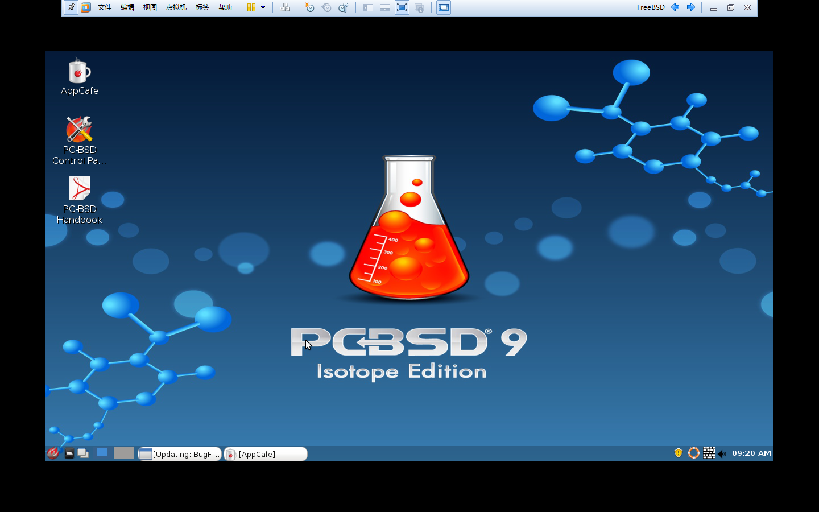The height and width of the screenshot is (512, 819).
Task: Go to next VM with right arrow
Action: [x=691, y=7]
